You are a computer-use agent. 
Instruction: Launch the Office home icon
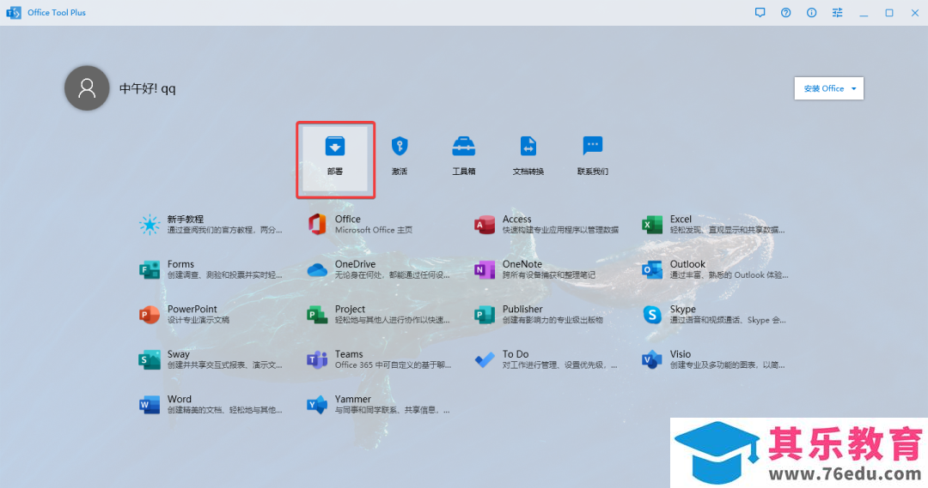click(x=317, y=225)
